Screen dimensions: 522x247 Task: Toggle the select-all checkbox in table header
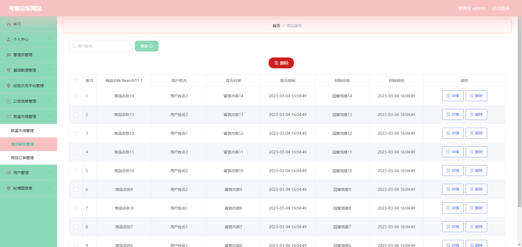(76, 81)
